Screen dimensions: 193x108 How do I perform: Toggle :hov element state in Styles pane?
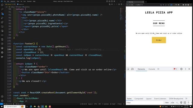pos(167,103)
